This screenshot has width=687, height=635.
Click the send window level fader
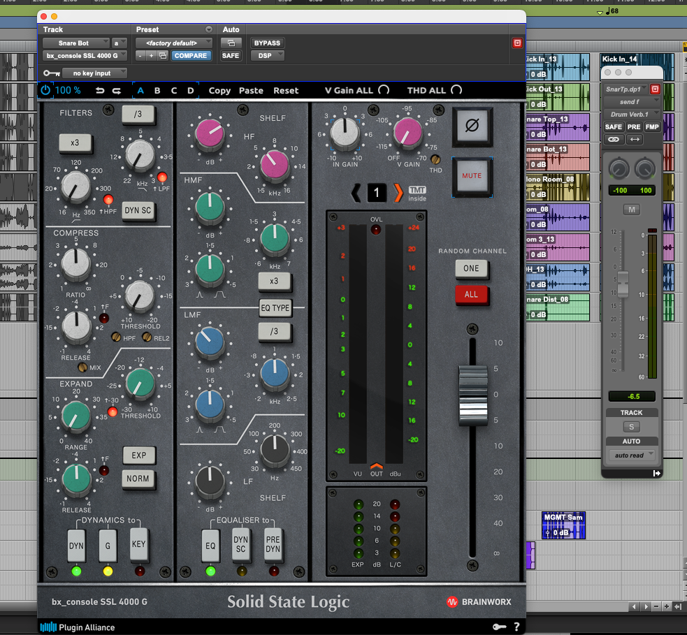(623, 284)
